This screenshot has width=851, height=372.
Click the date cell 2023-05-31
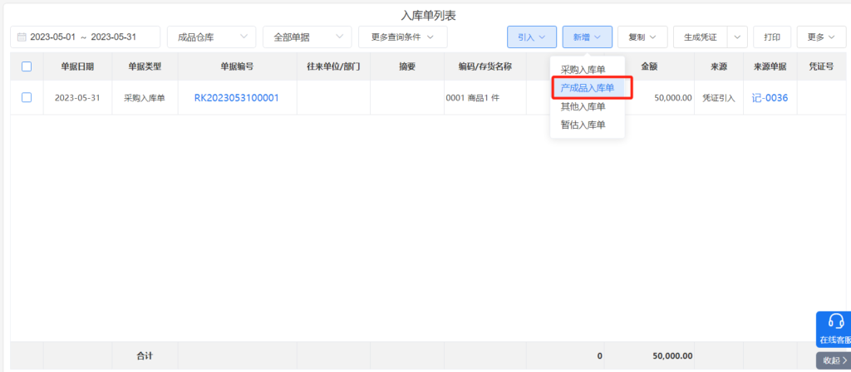(77, 98)
